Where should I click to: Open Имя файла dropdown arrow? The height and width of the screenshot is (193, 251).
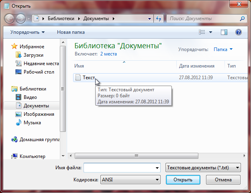point(157,168)
